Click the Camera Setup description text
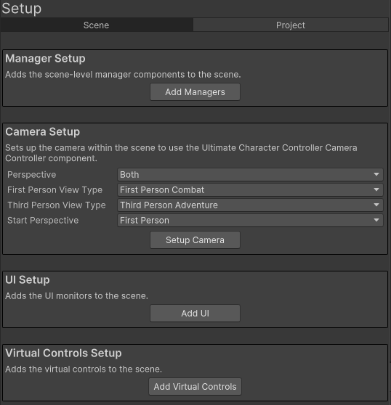 point(181,153)
